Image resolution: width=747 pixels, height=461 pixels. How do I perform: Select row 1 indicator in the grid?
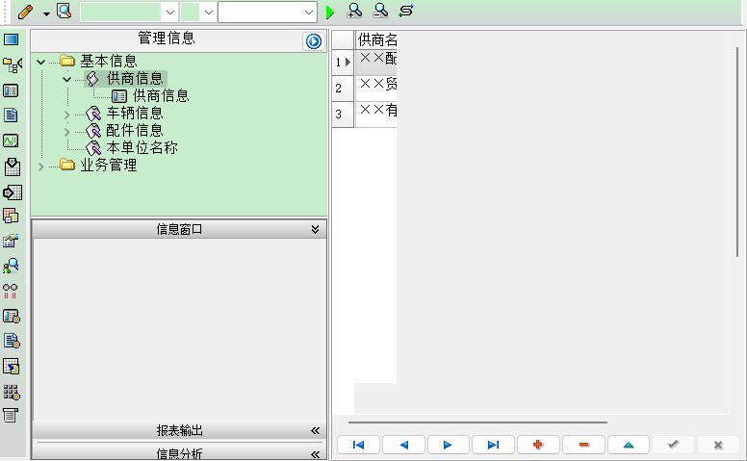click(x=343, y=62)
